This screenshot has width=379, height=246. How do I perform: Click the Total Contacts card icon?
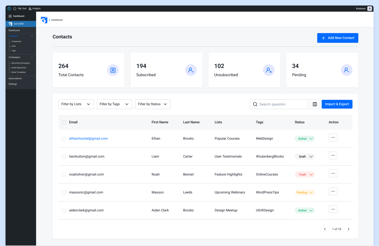pos(113,70)
